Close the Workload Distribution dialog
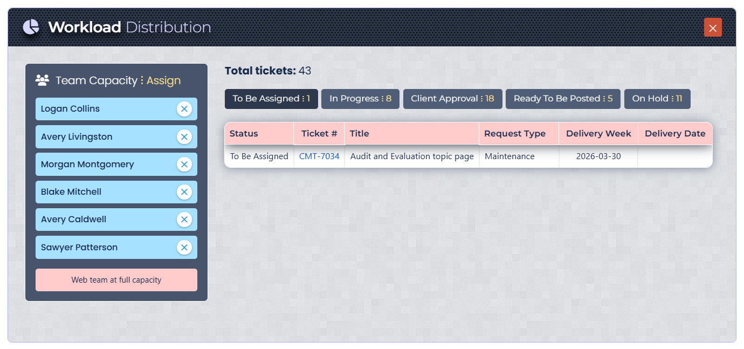The height and width of the screenshot is (349, 744). 713,28
